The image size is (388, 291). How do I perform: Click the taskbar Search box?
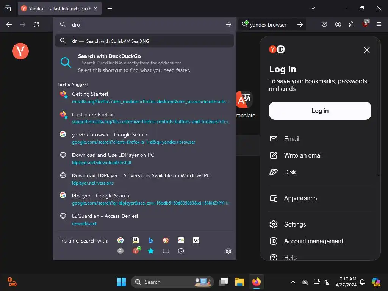coord(172,282)
